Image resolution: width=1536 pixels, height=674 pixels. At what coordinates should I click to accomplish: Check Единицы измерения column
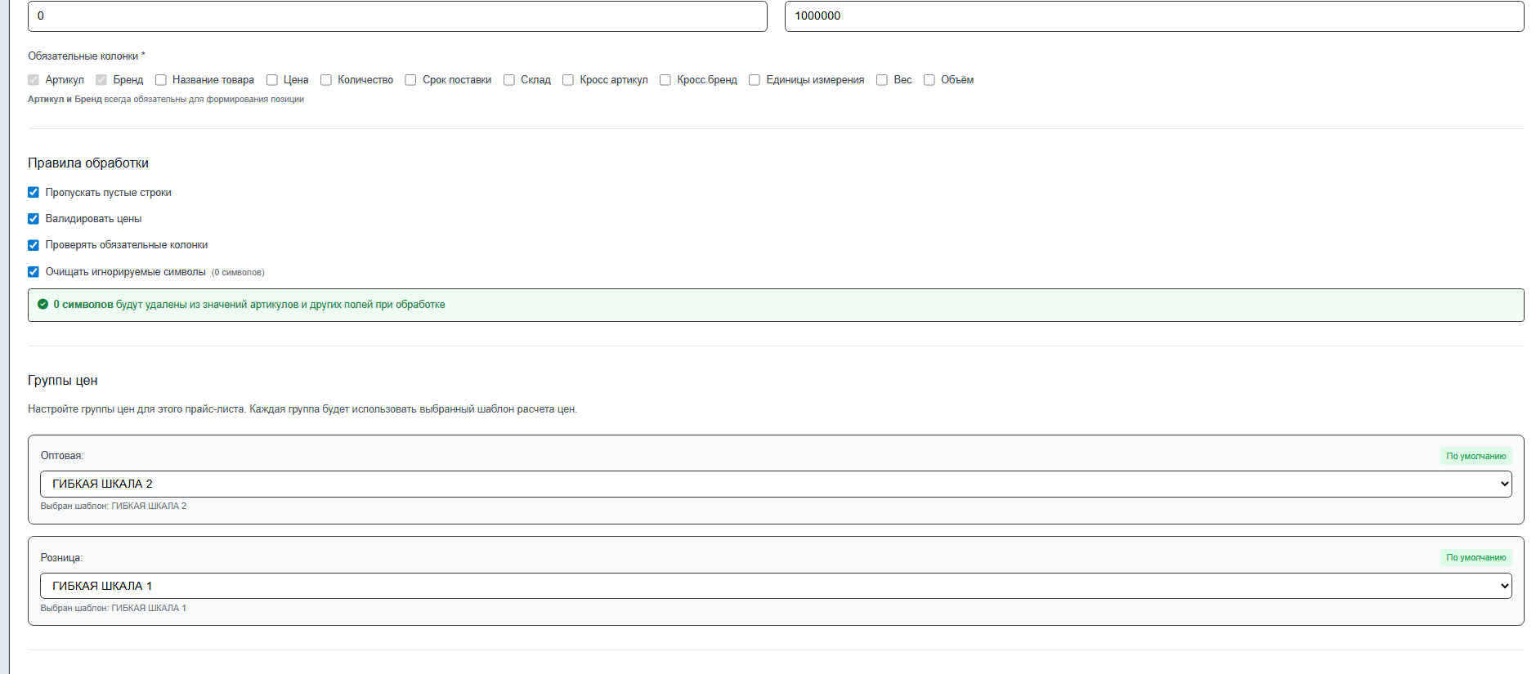[755, 80]
